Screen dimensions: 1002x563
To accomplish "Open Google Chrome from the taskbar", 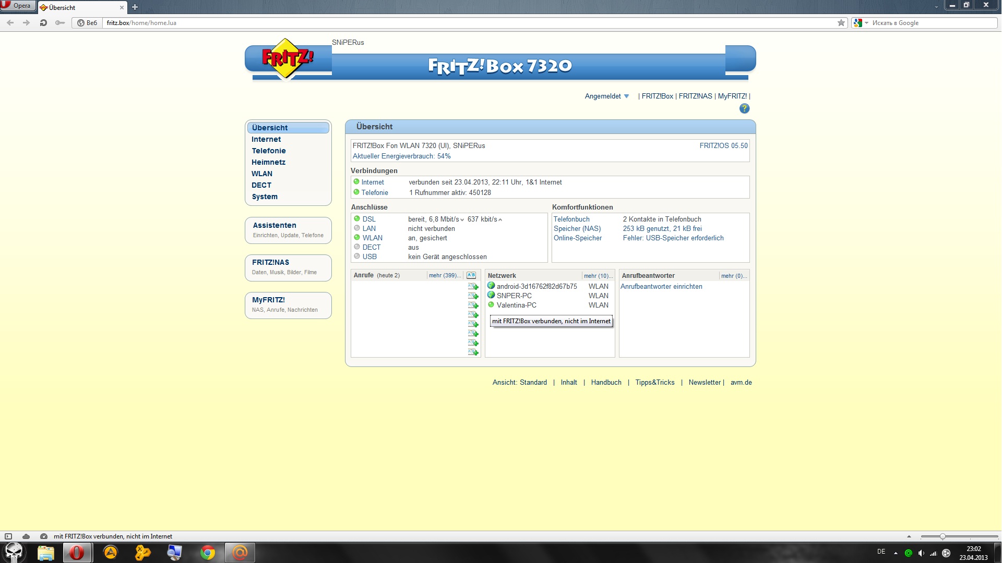I will (208, 553).
